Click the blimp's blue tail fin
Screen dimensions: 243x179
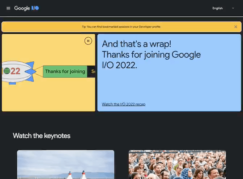(30, 65)
